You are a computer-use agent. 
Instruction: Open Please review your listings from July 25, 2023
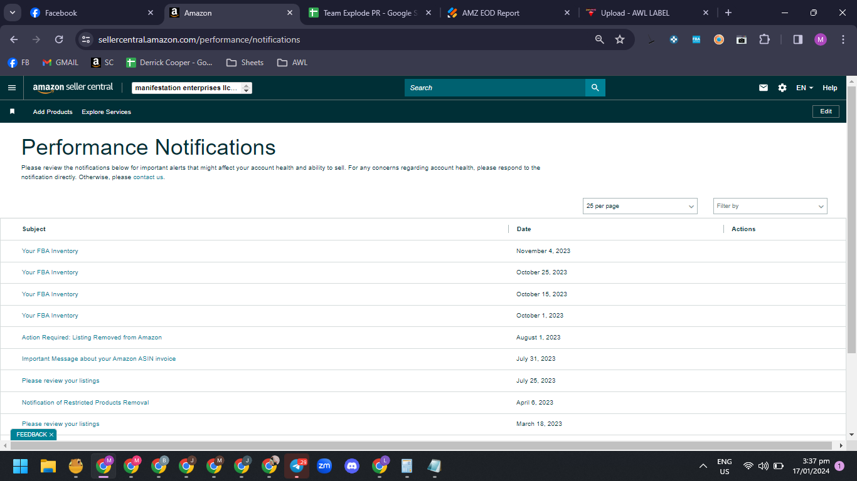pyautogui.click(x=60, y=381)
